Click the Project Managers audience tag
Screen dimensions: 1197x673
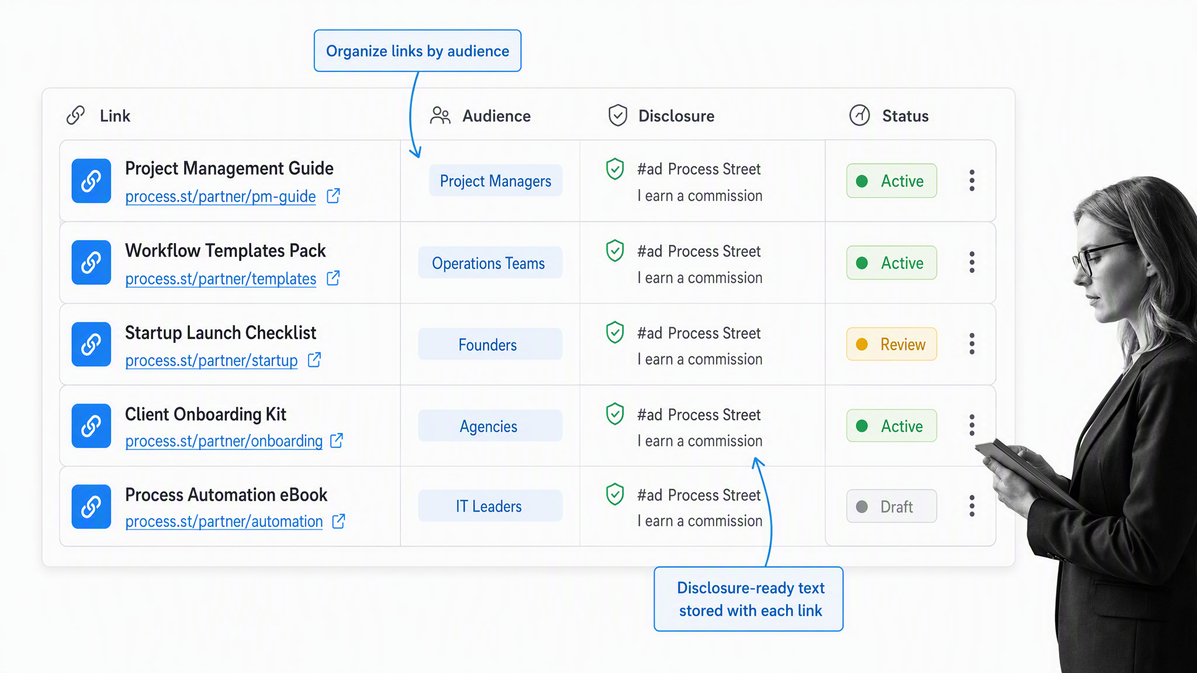point(496,181)
